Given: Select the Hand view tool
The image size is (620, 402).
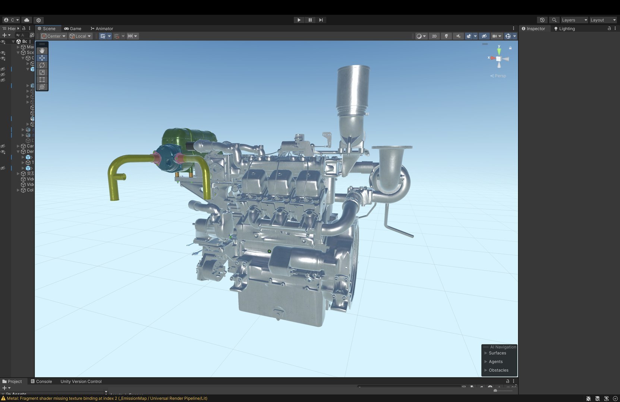Looking at the screenshot, I should [x=42, y=51].
